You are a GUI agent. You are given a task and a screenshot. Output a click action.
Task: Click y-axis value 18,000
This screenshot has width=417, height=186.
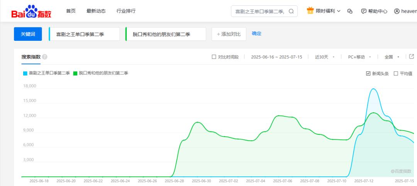pyautogui.click(x=30, y=86)
